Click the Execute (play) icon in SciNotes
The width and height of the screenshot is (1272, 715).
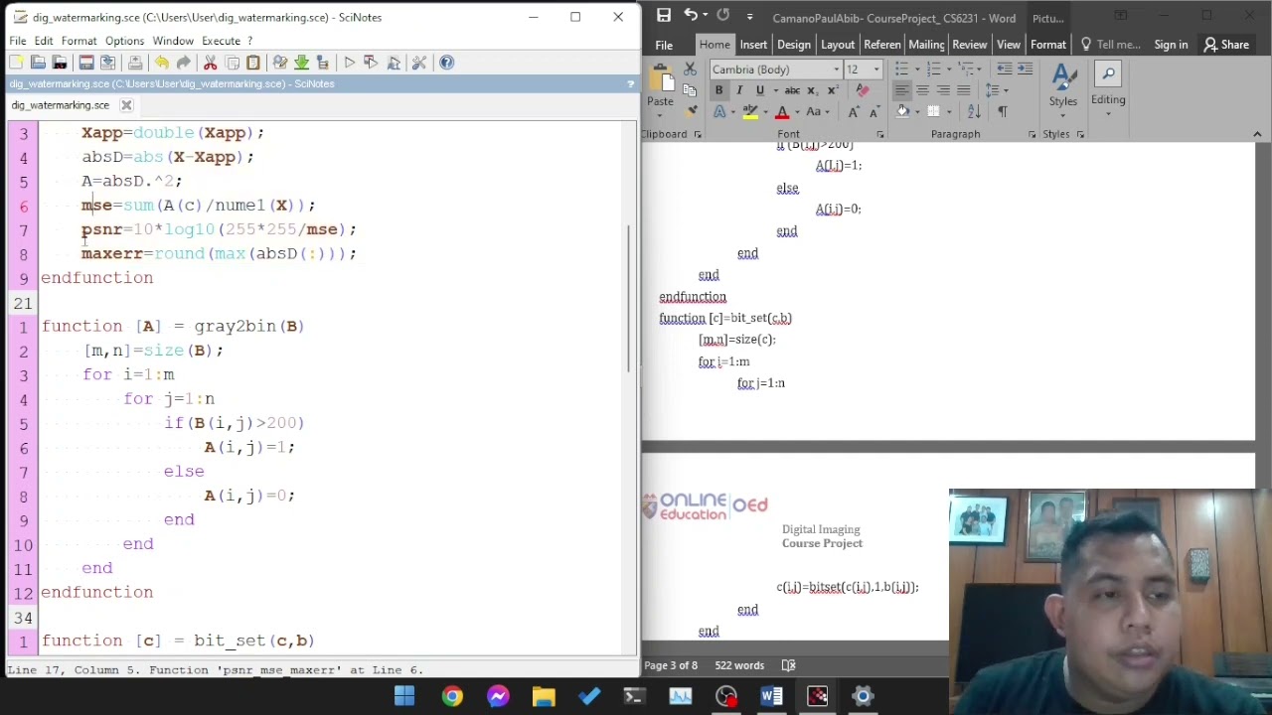[349, 63]
